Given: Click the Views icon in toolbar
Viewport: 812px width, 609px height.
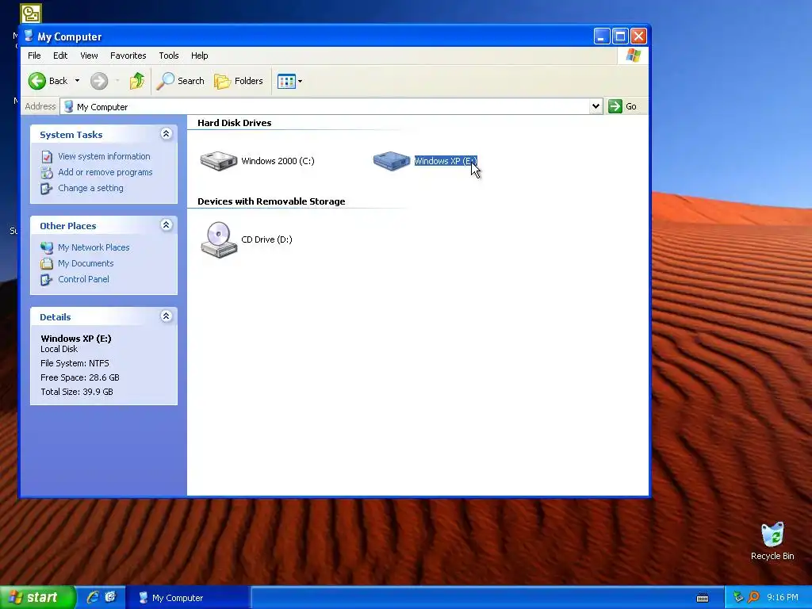Looking at the screenshot, I should 286,81.
